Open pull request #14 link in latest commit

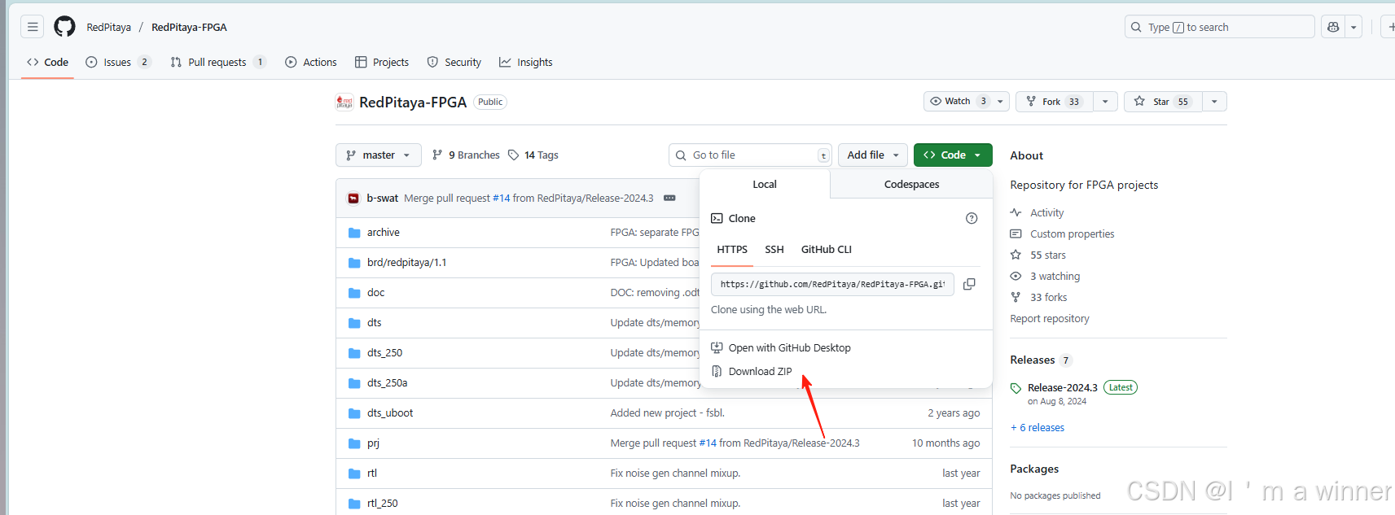[501, 198]
